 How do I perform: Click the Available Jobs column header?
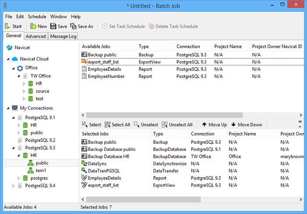click(108, 46)
